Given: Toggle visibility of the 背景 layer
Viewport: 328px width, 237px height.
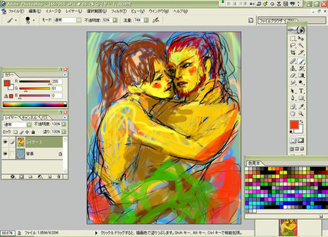Looking at the screenshot, I should pos(5,154).
